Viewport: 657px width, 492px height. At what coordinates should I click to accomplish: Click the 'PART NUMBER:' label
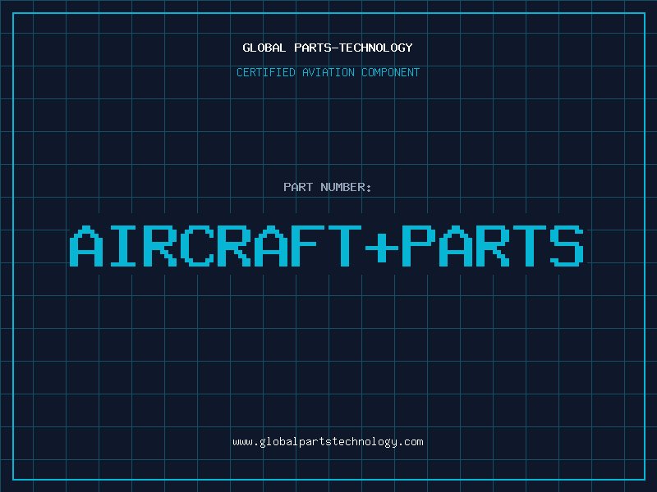point(328,187)
